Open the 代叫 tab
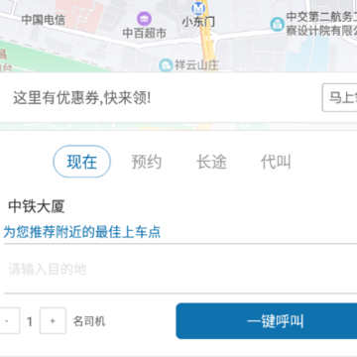Screen dimensions: 357x357 click(x=276, y=162)
